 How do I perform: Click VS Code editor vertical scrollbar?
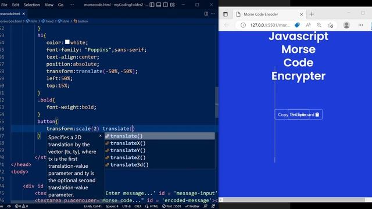click(217, 102)
